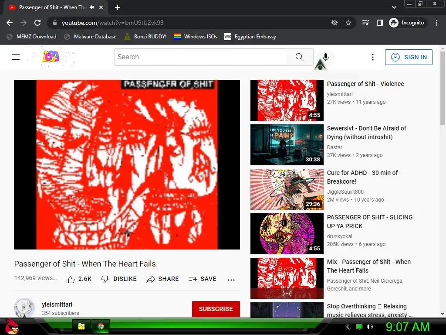
Task: Click scrollbar down arrow
Action: (443, 314)
